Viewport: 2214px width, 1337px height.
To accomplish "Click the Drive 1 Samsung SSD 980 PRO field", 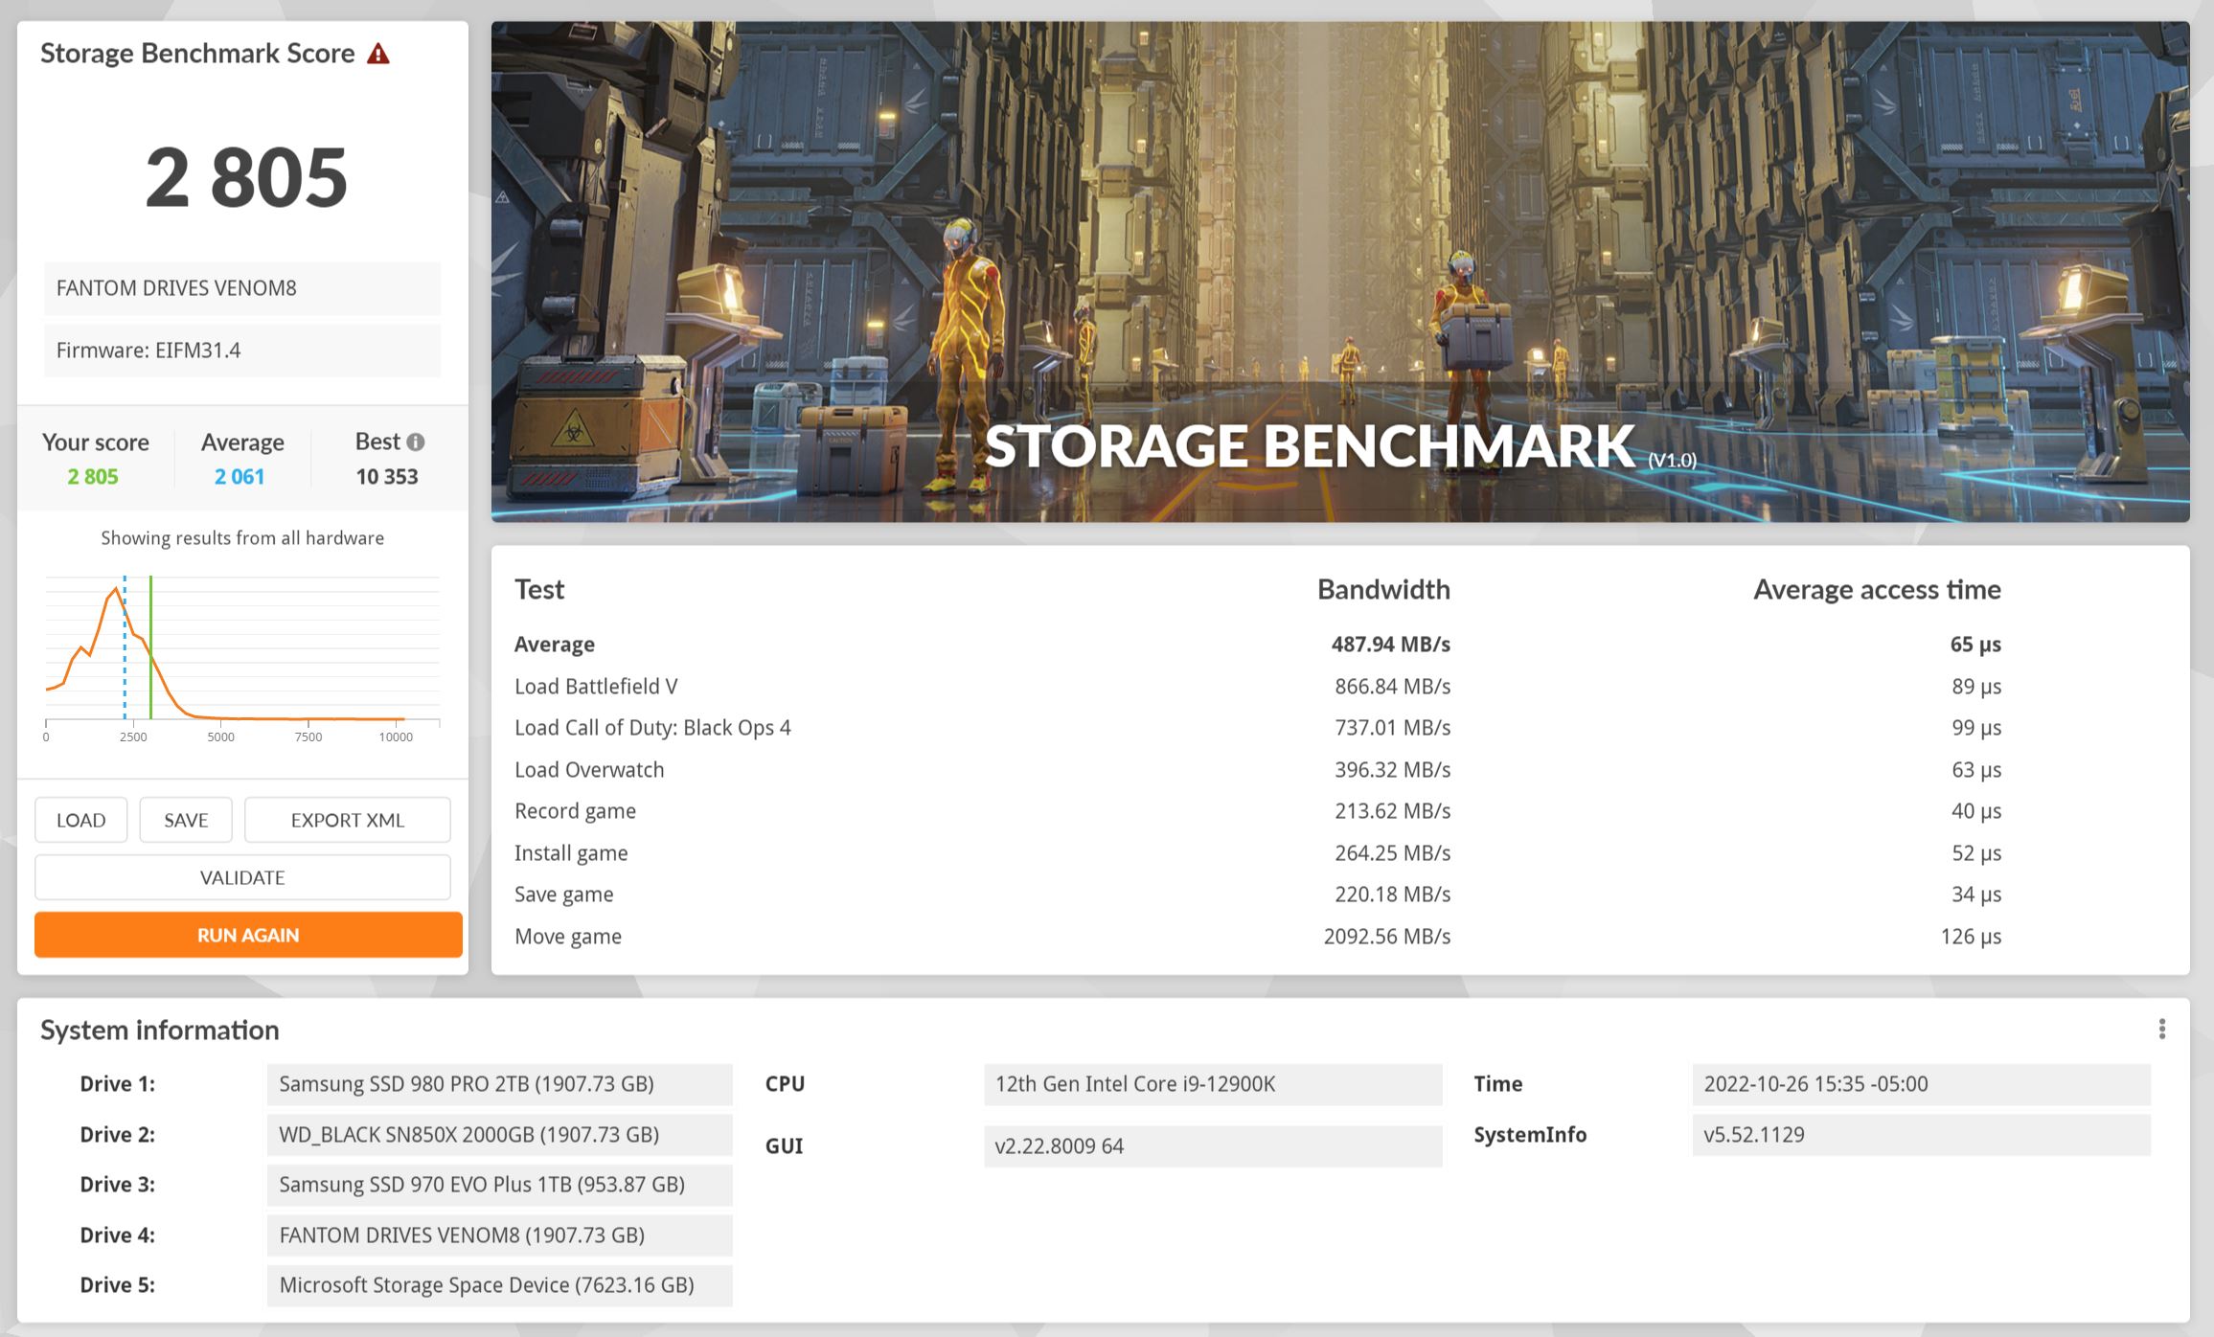I will click(x=499, y=1084).
